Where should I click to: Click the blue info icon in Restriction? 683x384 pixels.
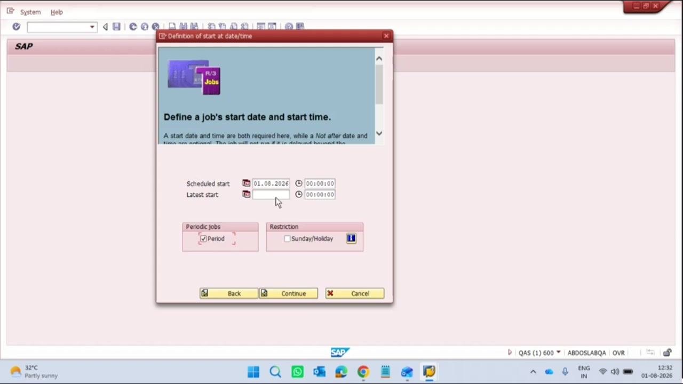(x=351, y=238)
